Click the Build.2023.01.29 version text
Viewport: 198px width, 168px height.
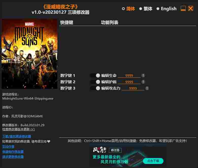[32, 125]
